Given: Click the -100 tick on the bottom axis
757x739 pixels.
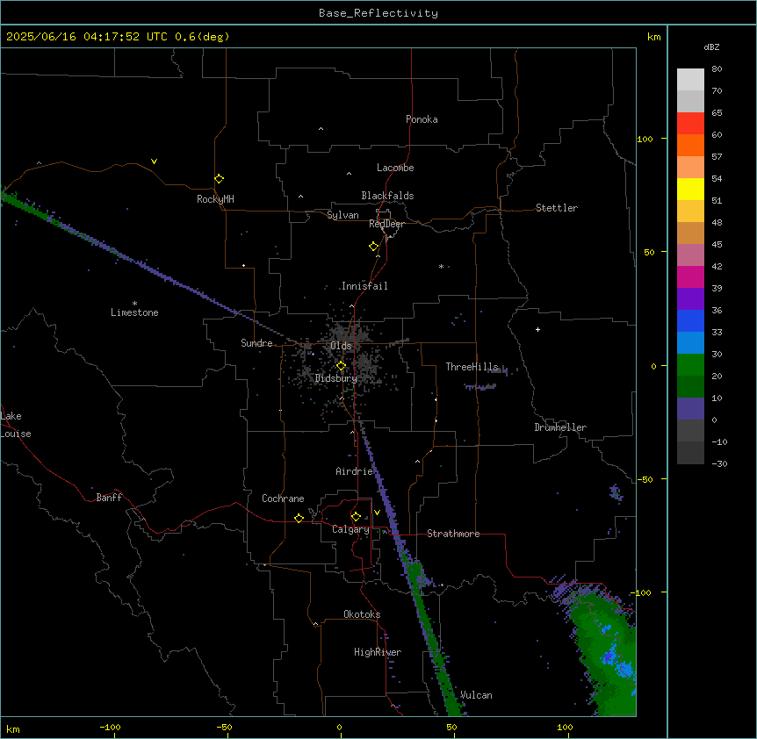Looking at the screenshot, I should 110,727.
